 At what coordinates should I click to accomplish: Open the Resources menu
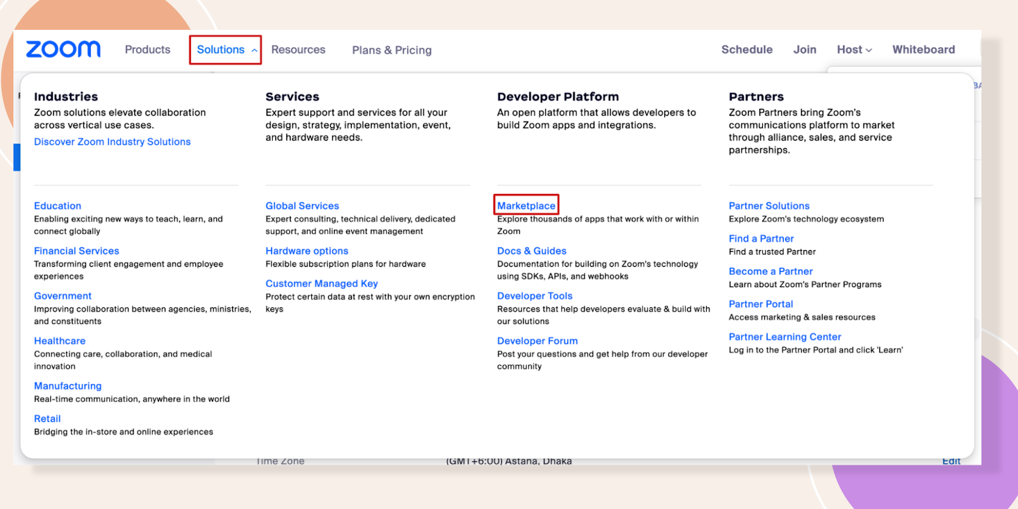coord(298,50)
